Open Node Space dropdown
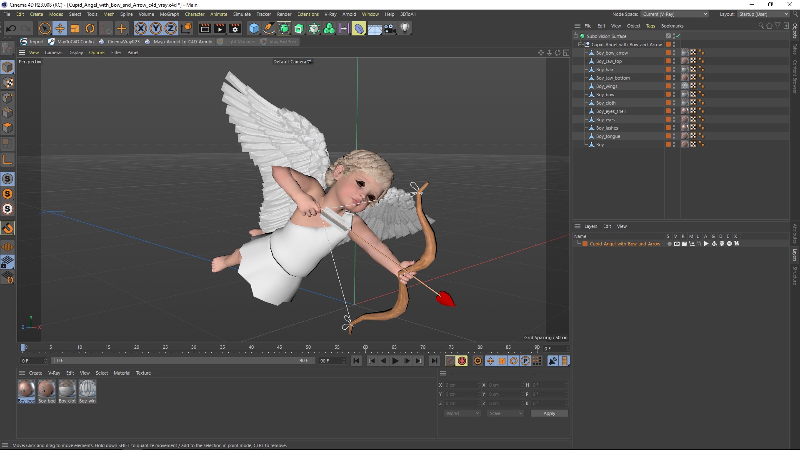800x450 pixels. click(674, 14)
